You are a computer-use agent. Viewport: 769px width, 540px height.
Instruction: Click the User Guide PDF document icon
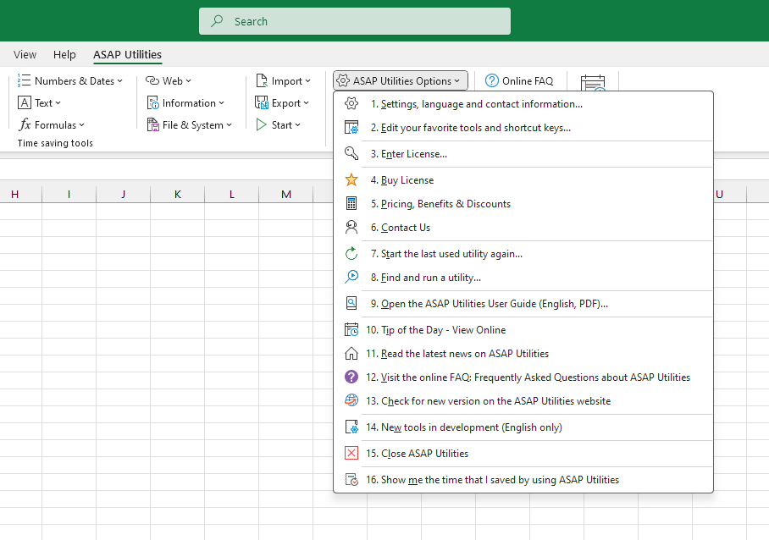click(351, 304)
